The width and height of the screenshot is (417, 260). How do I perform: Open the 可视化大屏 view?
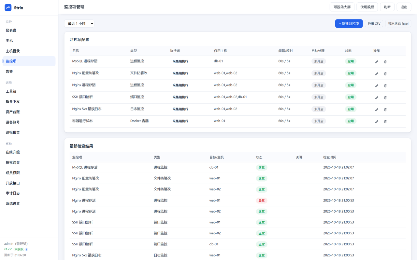click(342, 7)
